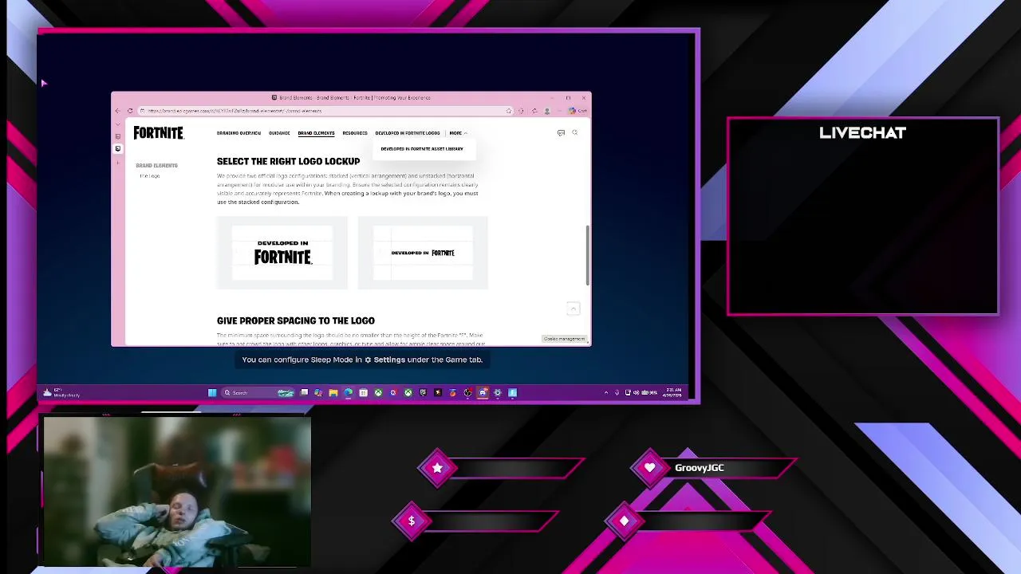The height and width of the screenshot is (574, 1021).
Task: Open the Cookie management button
Action: [564, 339]
